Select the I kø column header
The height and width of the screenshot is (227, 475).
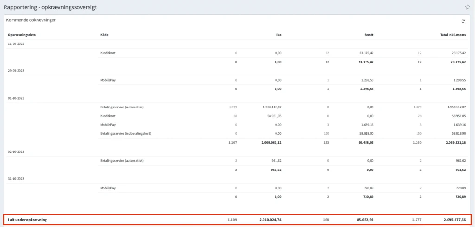[x=278, y=35]
